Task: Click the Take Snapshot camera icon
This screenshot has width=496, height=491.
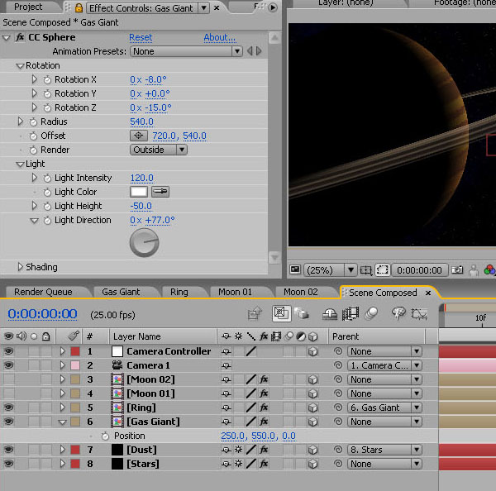Action: point(457,270)
